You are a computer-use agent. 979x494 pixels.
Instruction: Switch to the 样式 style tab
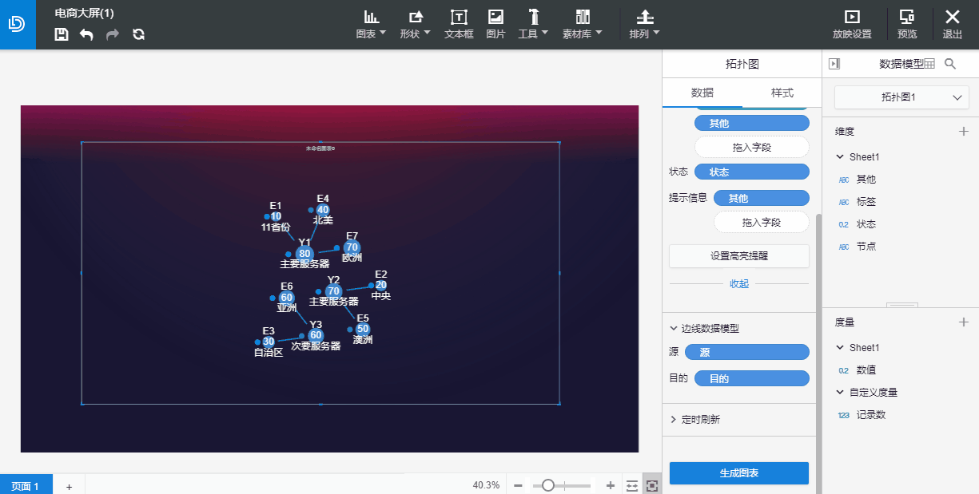[x=782, y=93]
